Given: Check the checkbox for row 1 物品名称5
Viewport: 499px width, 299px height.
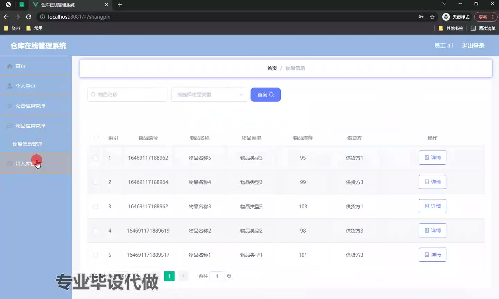Looking at the screenshot, I should (96, 158).
